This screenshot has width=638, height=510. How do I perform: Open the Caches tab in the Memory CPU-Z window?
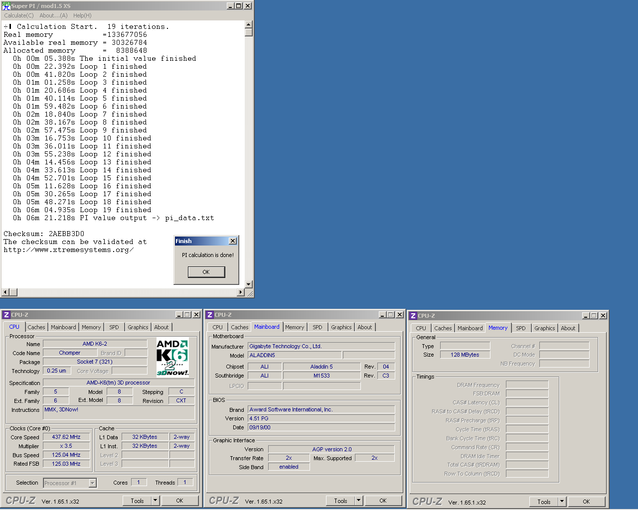pyautogui.click(x=443, y=328)
